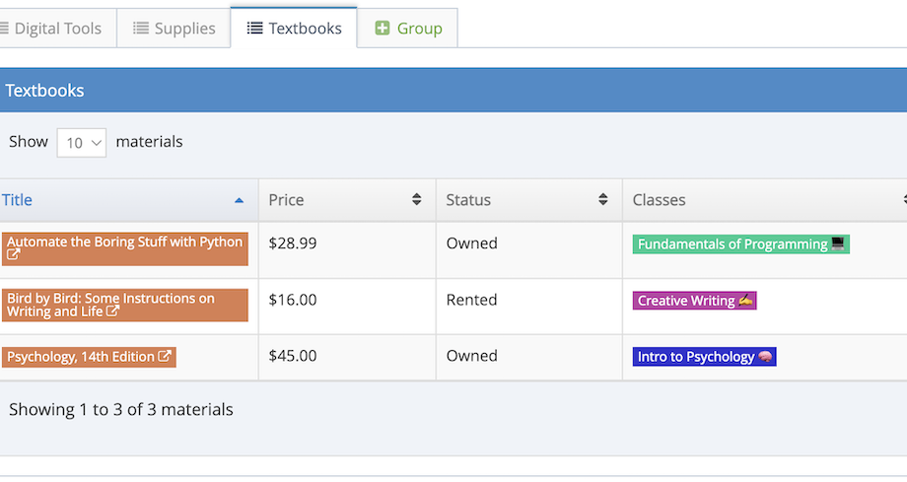Click the Price column sort arrows
Screen dimensions: 907x482
pyautogui.click(x=416, y=200)
